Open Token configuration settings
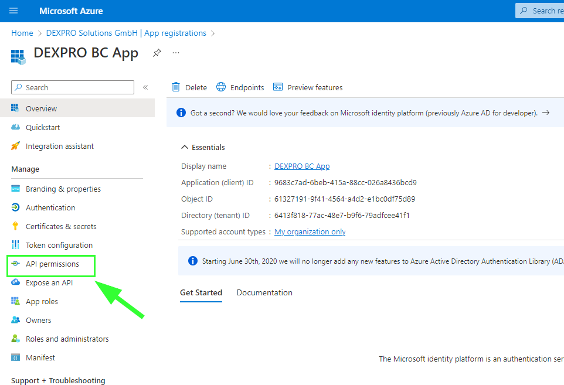The image size is (564, 385). tap(59, 246)
